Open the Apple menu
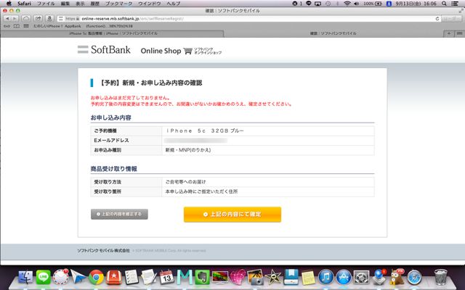 coord(9,4)
